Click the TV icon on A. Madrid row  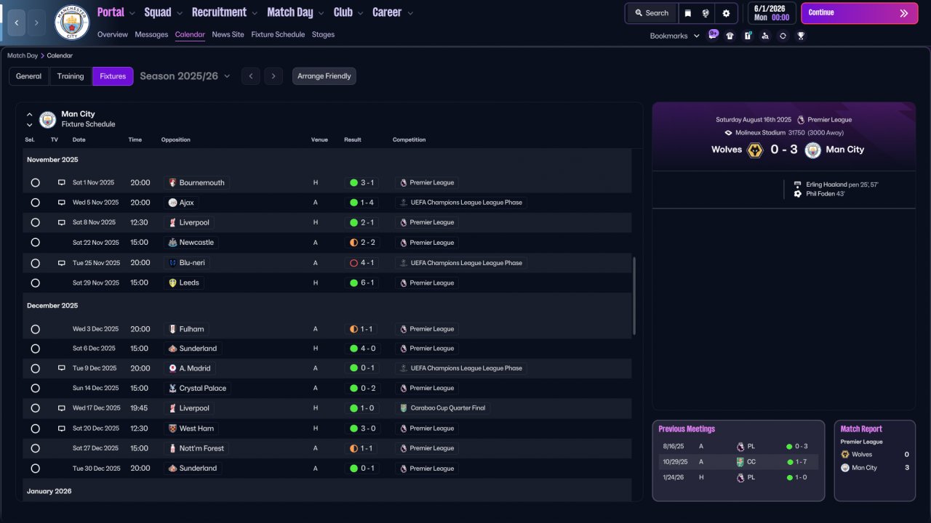[62, 368]
